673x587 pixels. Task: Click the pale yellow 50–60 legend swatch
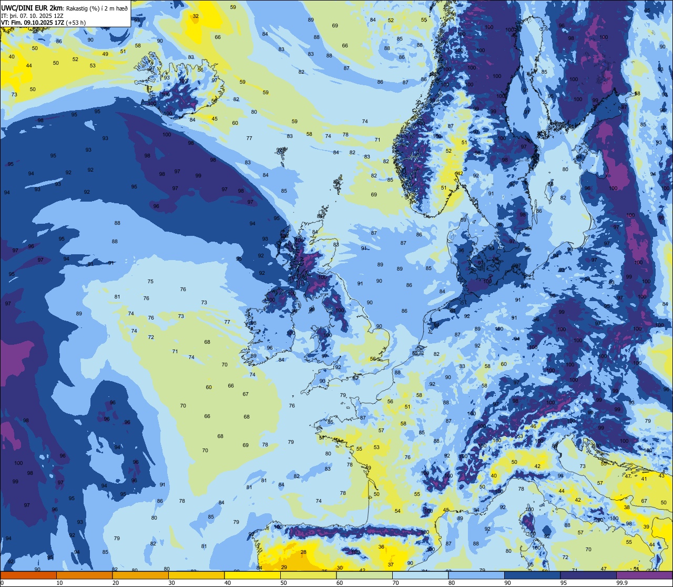[308, 575]
